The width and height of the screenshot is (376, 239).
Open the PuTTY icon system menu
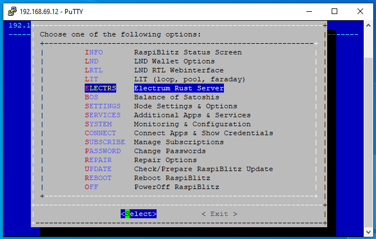click(12, 11)
